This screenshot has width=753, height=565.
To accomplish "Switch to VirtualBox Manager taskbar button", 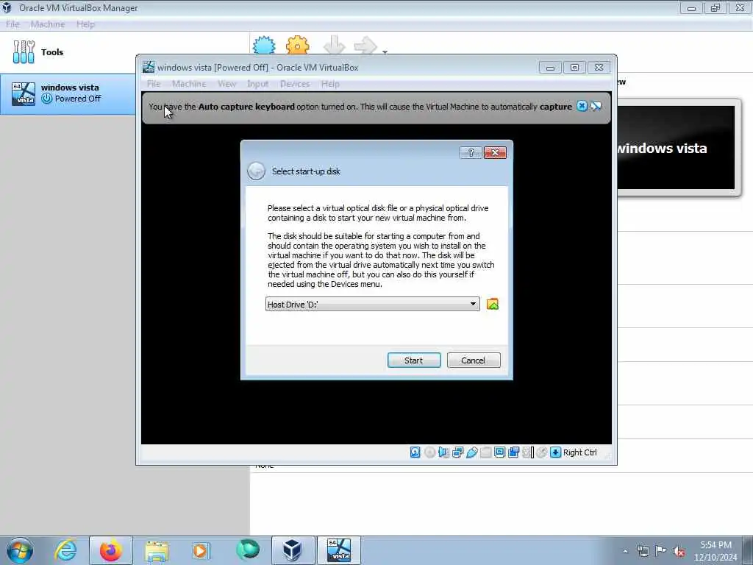I will click(293, 550).
